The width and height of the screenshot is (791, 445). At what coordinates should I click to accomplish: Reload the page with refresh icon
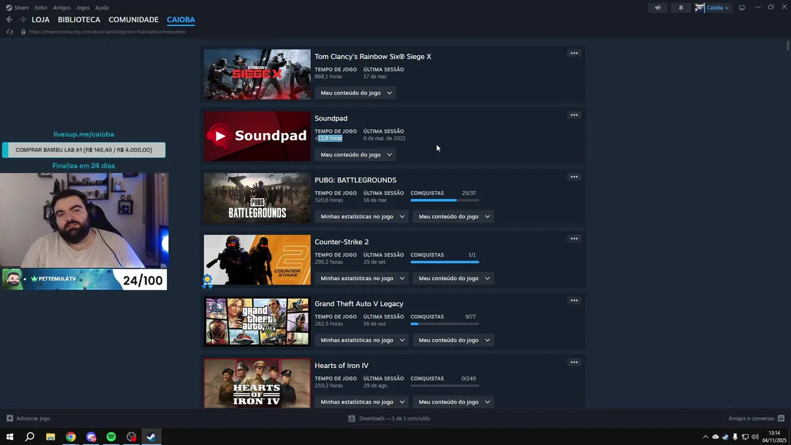9,32
